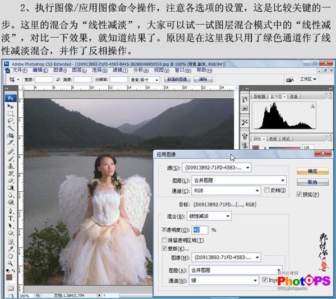The image size is (336, 299).
Task: Open the 图层(L) layer dropdown
Action: [x=239, y=181]
